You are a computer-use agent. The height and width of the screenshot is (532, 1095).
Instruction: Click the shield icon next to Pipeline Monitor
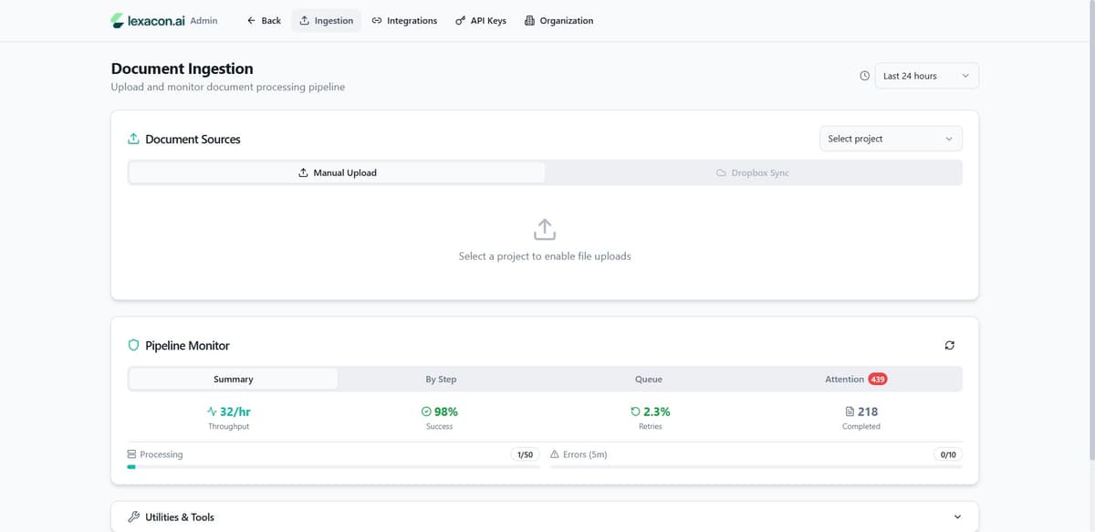pyautogui.click(x=133, y=345)
